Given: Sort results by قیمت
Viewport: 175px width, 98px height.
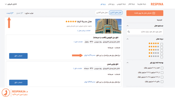Looking at the screenshot, I should coord(10,13).
